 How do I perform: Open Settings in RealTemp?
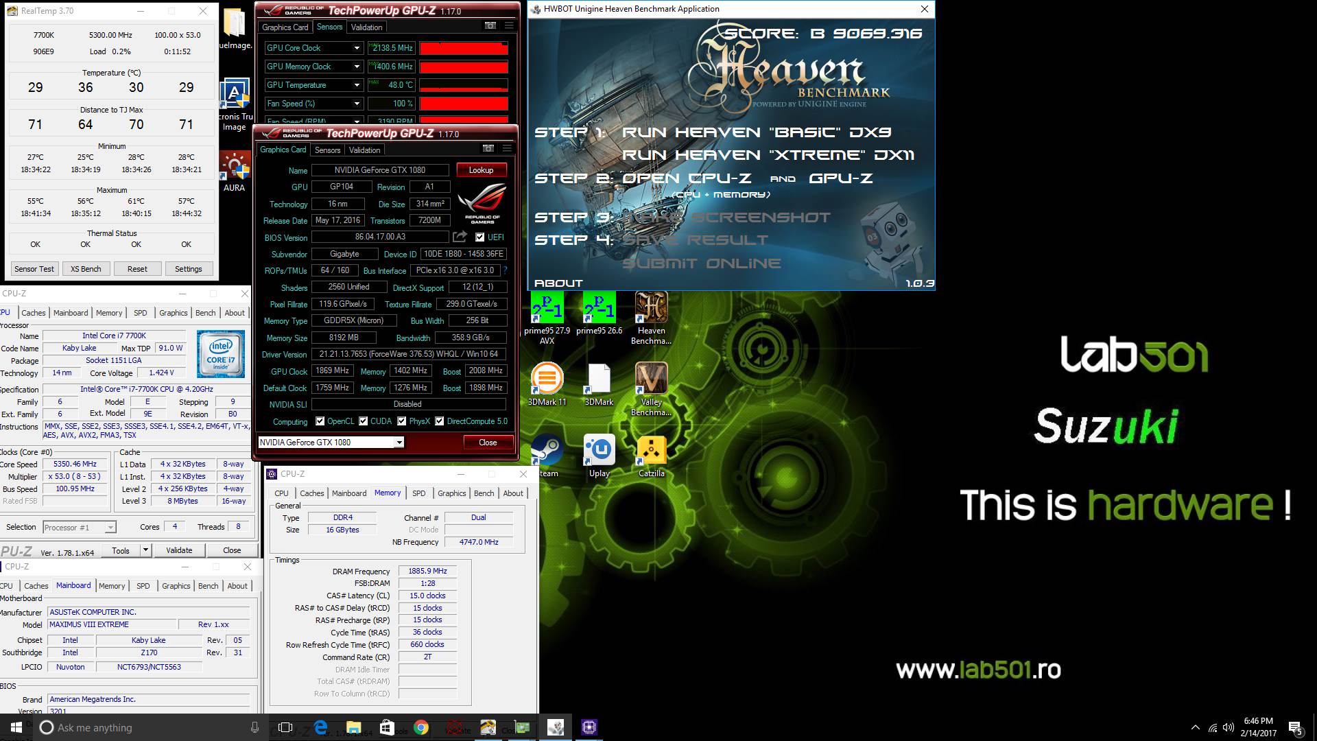[188, 269]
